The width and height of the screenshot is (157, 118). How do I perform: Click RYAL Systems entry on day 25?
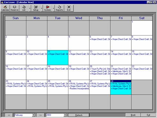pyautogui.click(x=58, y=86)
